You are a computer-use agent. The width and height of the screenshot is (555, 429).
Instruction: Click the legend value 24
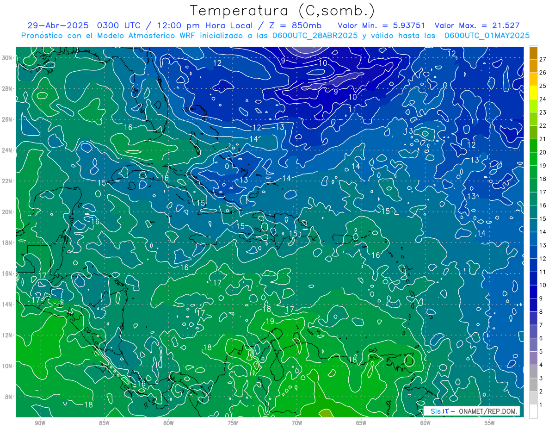coord(543,99)
